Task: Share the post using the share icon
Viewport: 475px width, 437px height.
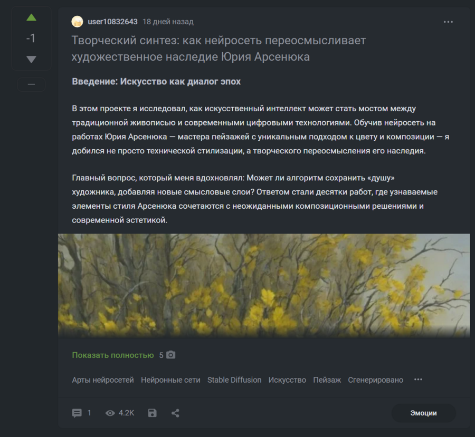Action: pyautogui.click(x=175, y=413)
